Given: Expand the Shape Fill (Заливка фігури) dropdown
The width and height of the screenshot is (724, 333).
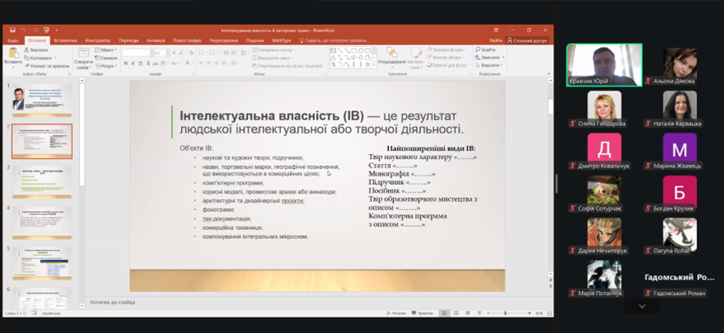Looking at the screenshot, I should click(x=465, y=49).
